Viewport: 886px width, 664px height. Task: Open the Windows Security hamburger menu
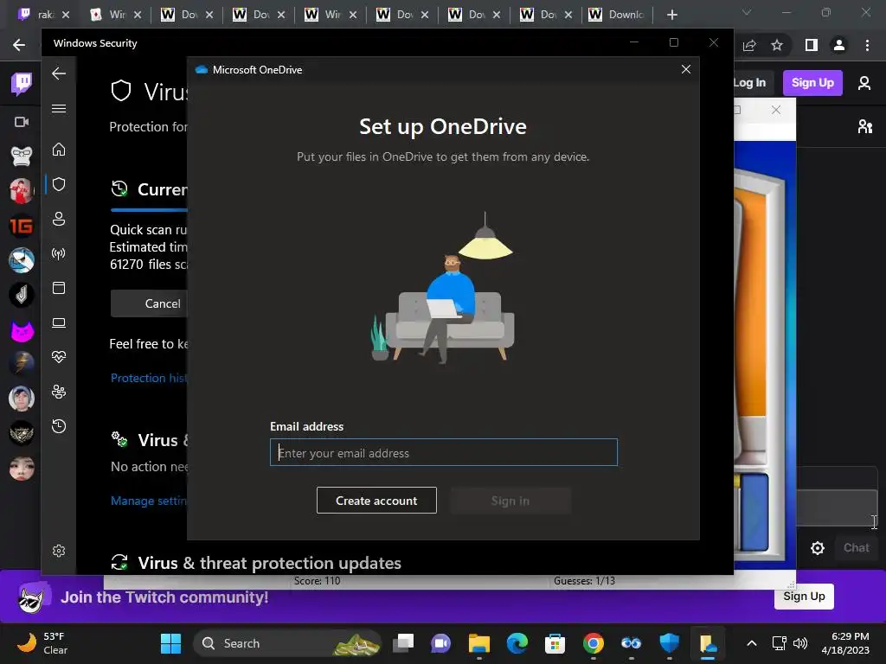[x=59, y=108]
